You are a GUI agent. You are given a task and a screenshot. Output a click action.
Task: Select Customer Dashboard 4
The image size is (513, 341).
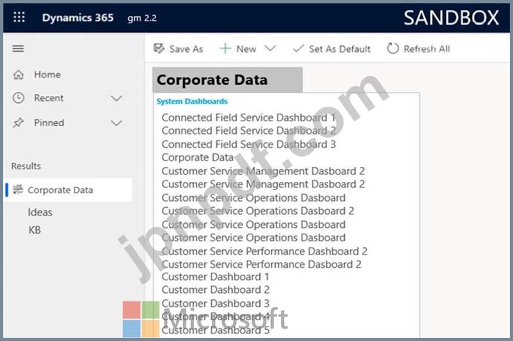[216, 316]
